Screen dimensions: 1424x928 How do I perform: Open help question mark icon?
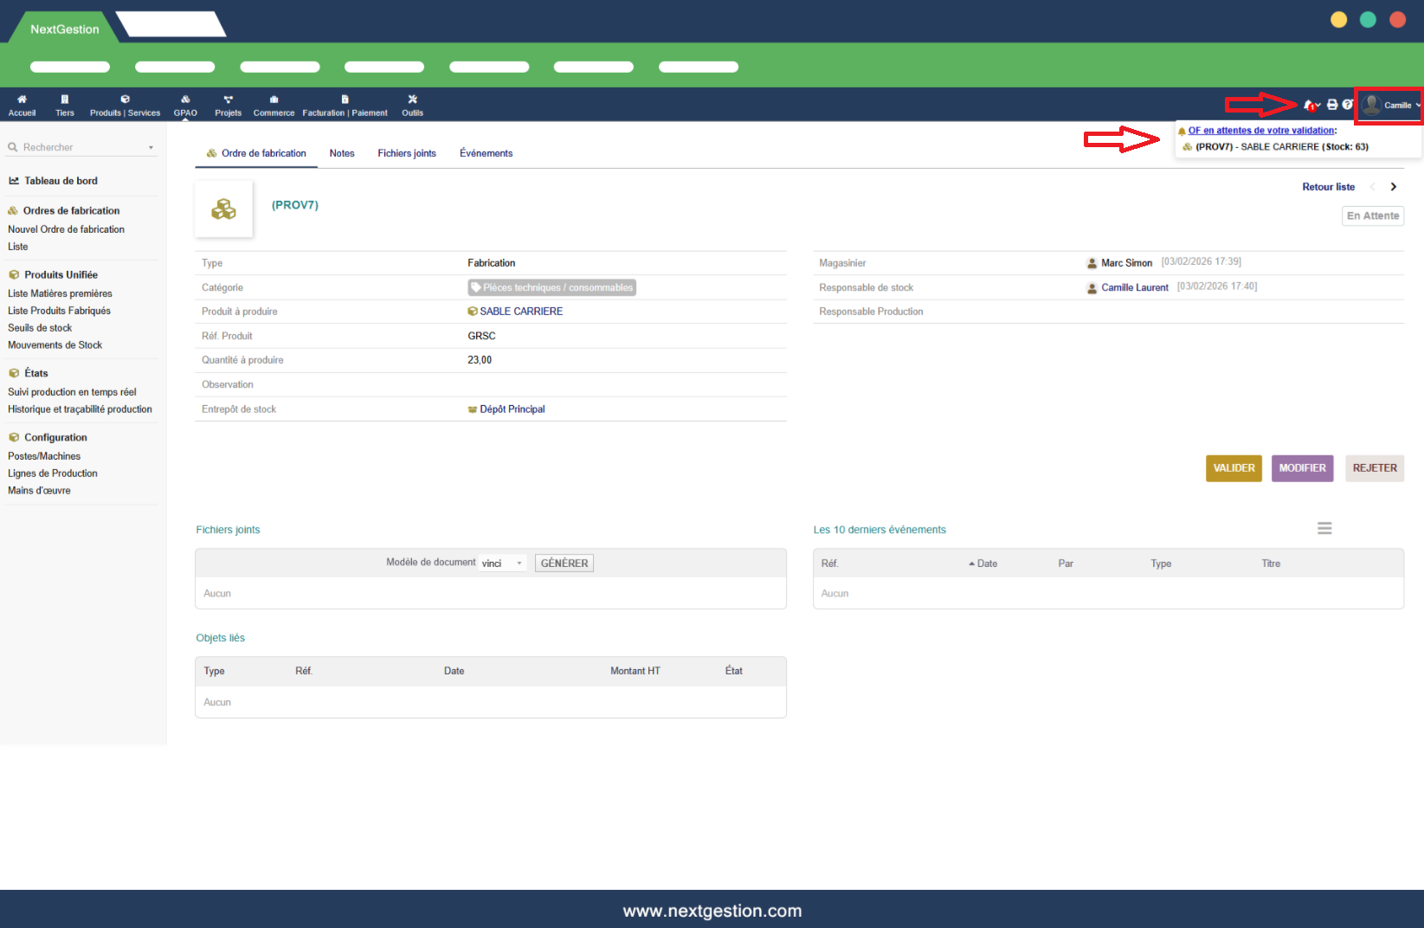click(x=1347, y=105)
